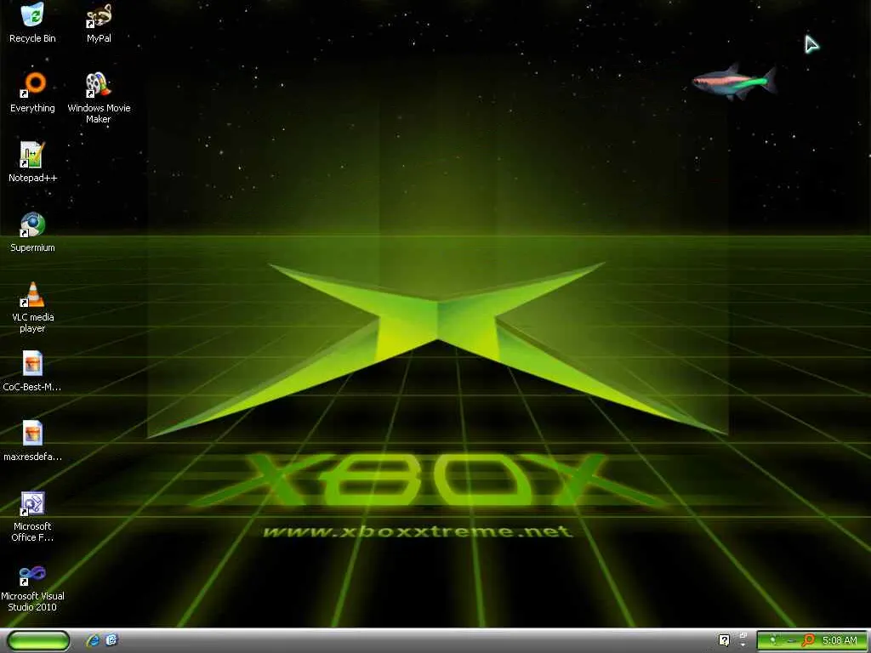Select the Everything search shortcut on desktop
This screenshot has width=871, height=653.
click(32, 93)
